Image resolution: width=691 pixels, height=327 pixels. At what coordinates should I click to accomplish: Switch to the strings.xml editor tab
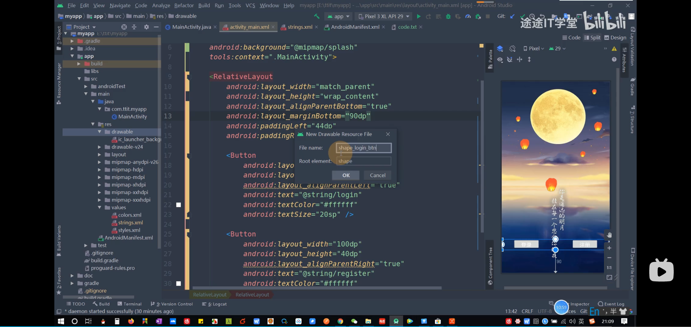(300, 27)
